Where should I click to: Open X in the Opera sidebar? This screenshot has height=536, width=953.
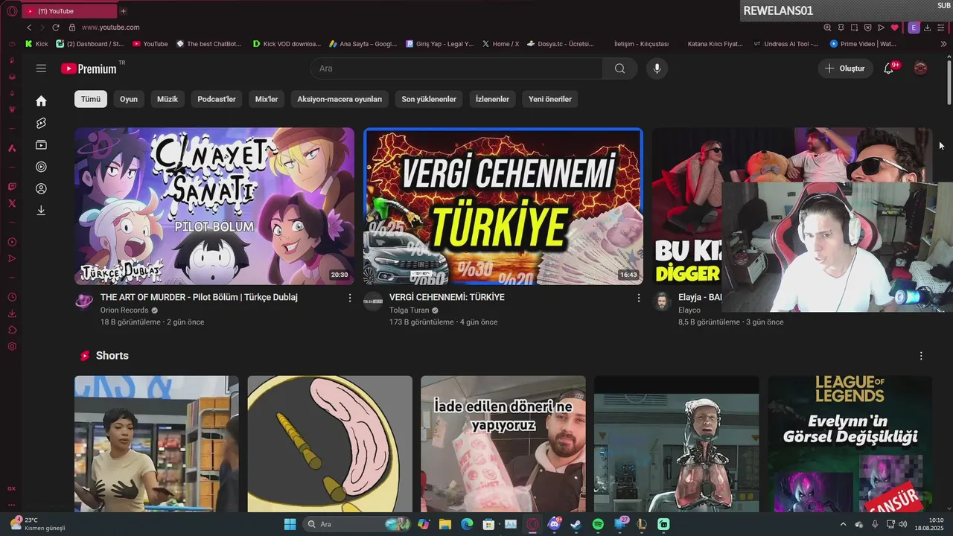12,203
